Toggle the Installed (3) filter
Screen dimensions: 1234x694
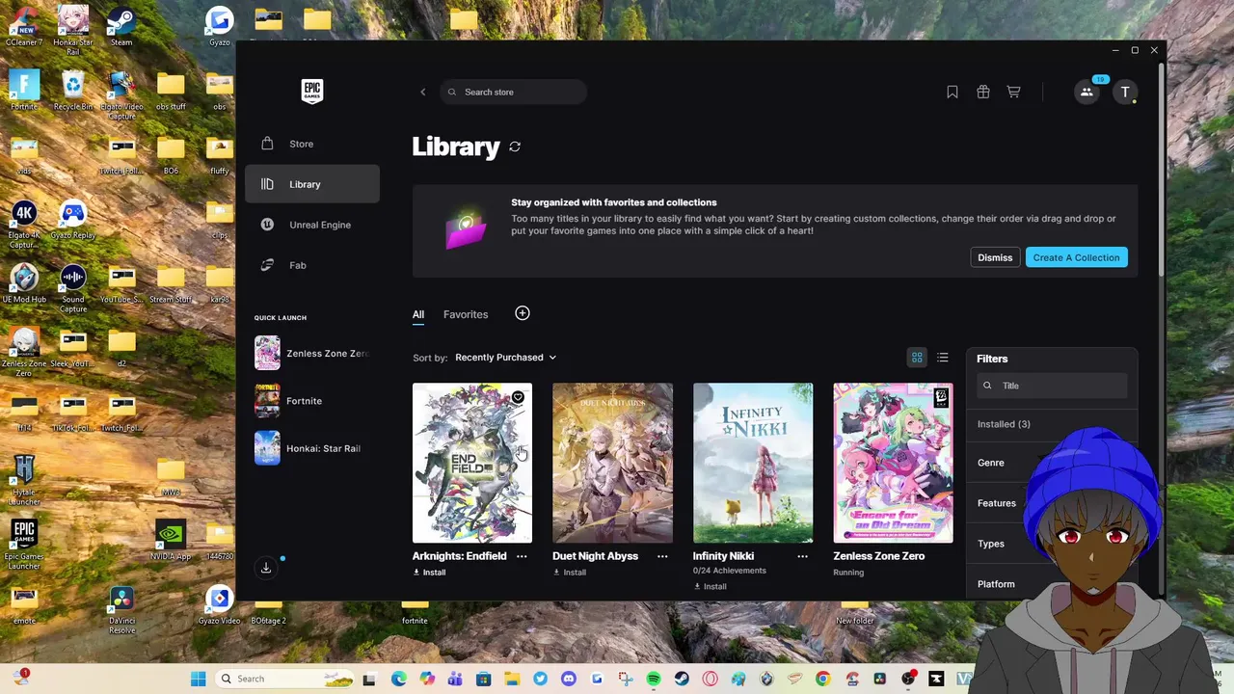pos(1004,424)
